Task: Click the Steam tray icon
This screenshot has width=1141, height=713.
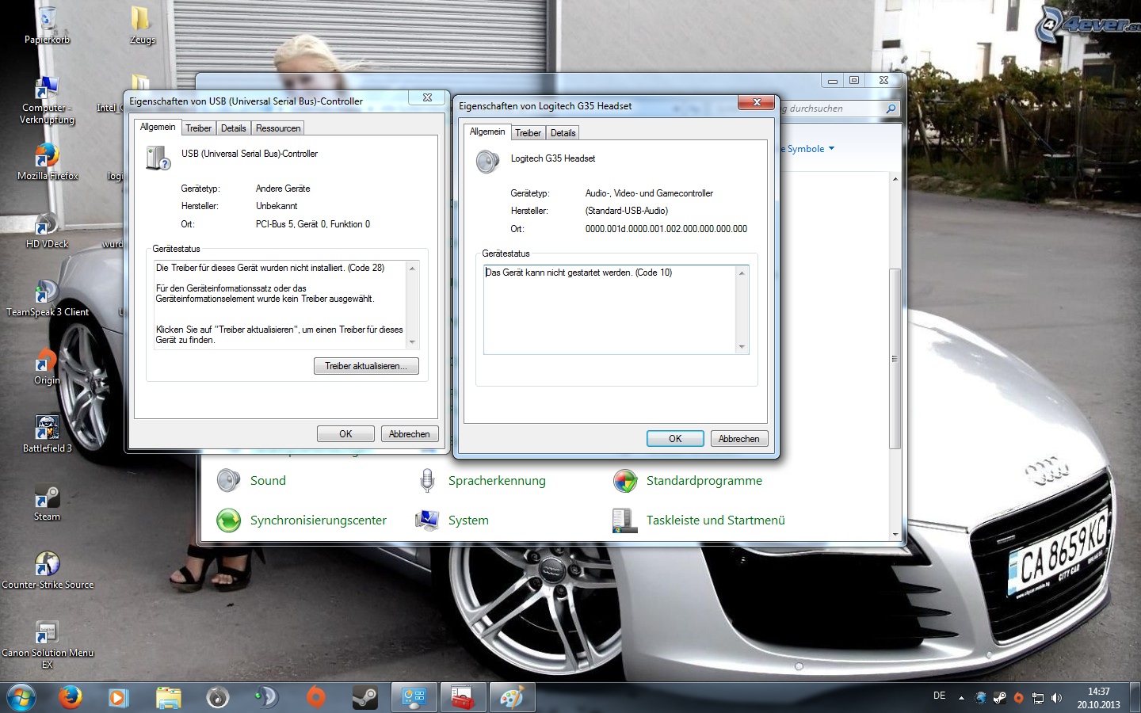Action: click(x=1000, y=698)
